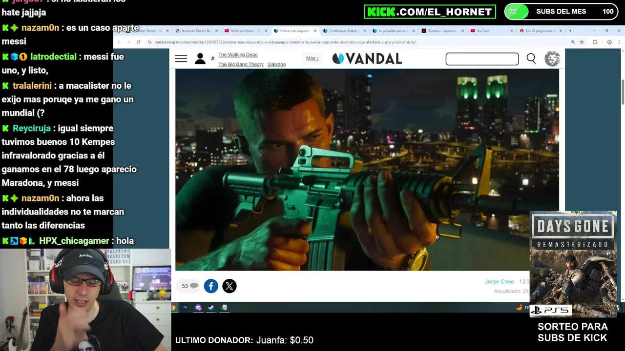625x351 pixels.
Task: Click the browser back arrow
Action: (x=119, y=42)
